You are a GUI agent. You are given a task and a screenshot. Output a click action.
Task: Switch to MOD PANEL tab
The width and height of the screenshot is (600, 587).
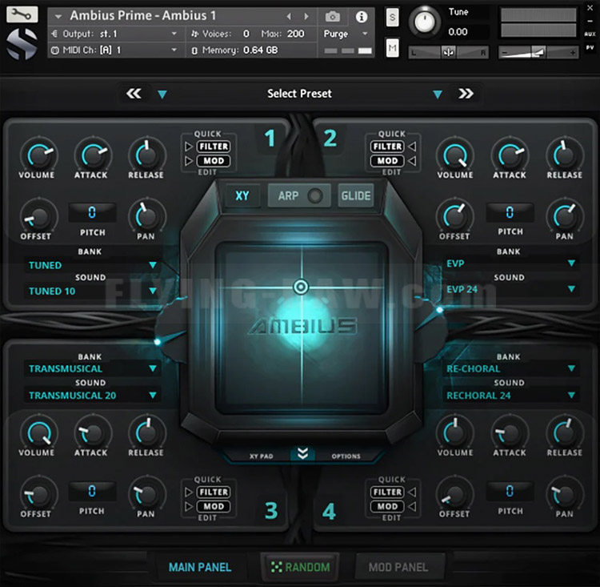398,567
